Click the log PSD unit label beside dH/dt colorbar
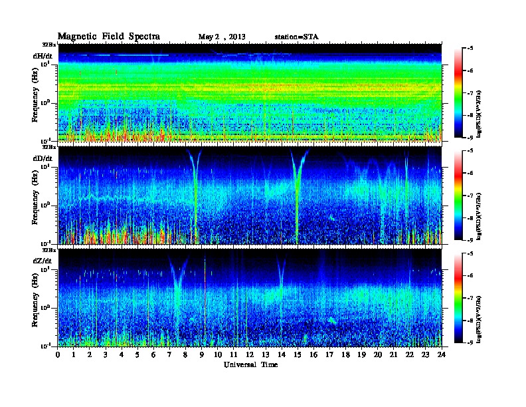Viewport: 526px width, 407px height. [479, 114]
